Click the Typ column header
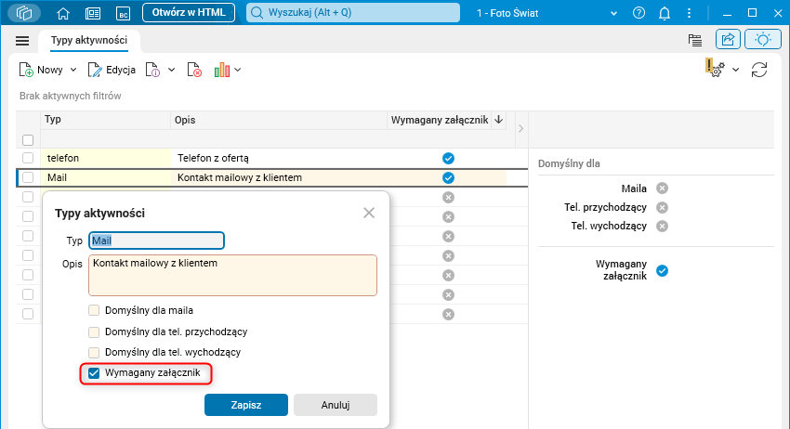The height and width of the screenshot is (429, 790). point(105,120)
